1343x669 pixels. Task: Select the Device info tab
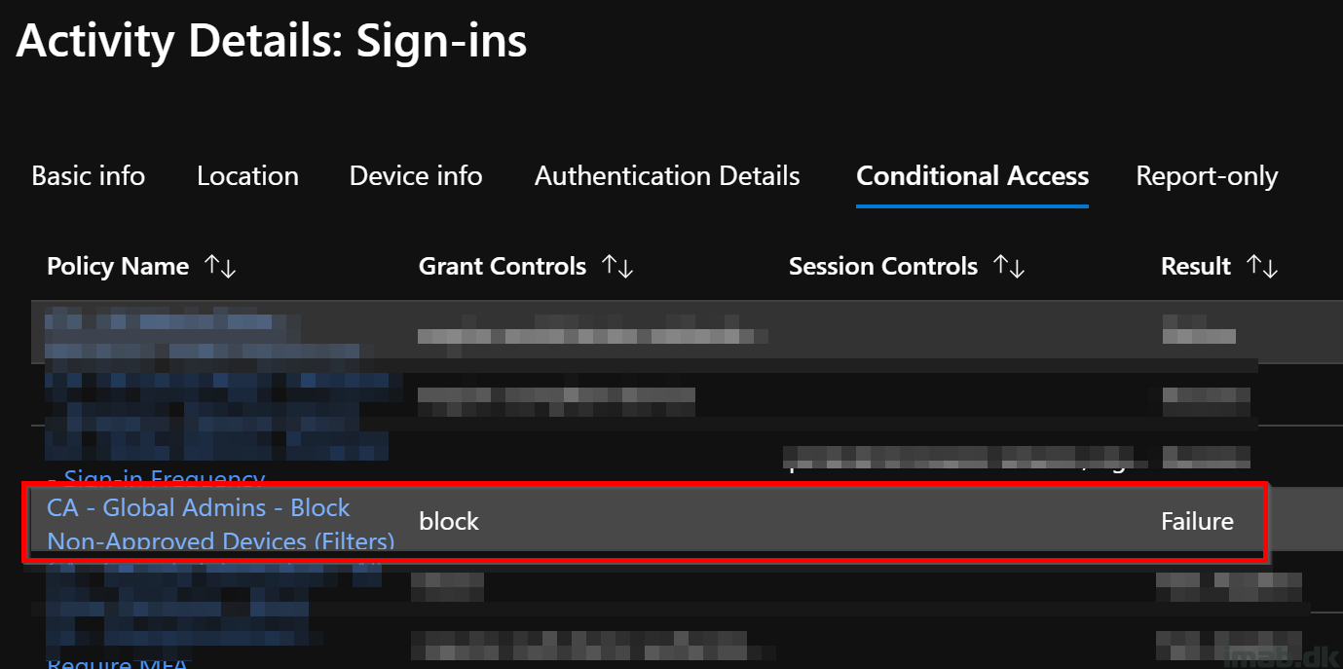(416, 176)
